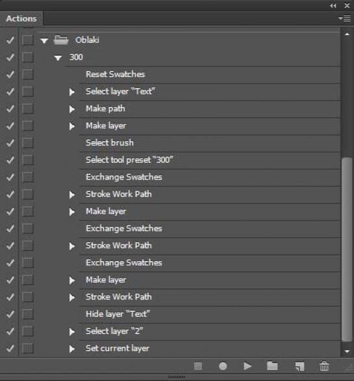Viewport: 354px width, 381px height.
Task: Collapse the 300 action
Action: pos(58,58)
